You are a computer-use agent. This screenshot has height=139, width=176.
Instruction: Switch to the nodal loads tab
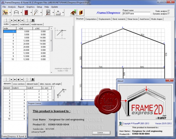[25, 24]
